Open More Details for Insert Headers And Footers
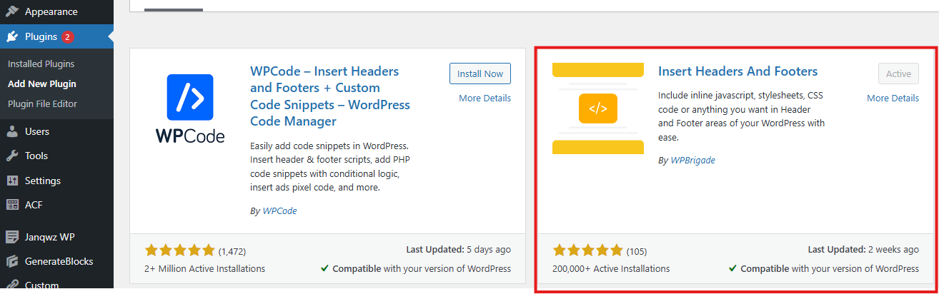The width and height of the screenshot is (939, 294). point(893,98)
